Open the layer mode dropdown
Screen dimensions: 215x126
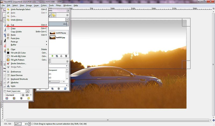(67, 20)
